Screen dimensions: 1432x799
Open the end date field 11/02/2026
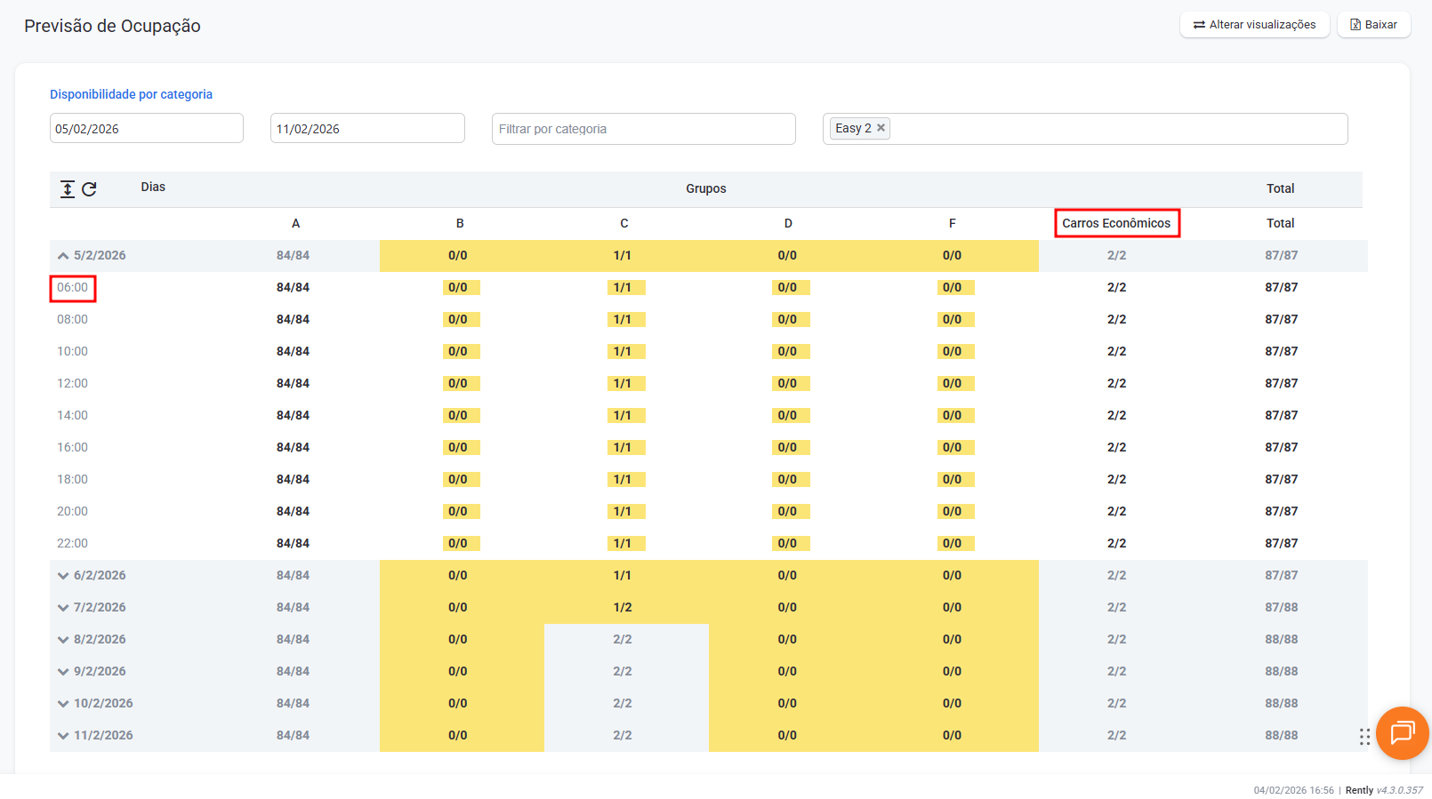pyautogui.click(x=366, y=129)
